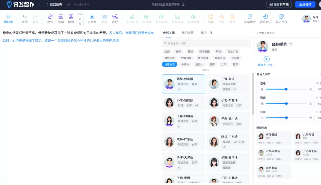Return home via 返回首页
Screen dimensions: 321x185
[54, 4]
